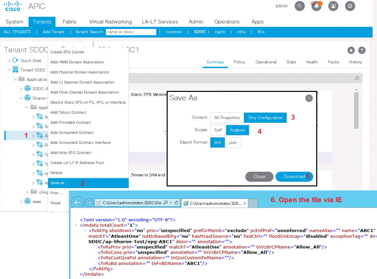Image resolution: width=377 pixels, height=279 pixels.
Task: Open the mgmt tenant link
Action: click(220, 32)
